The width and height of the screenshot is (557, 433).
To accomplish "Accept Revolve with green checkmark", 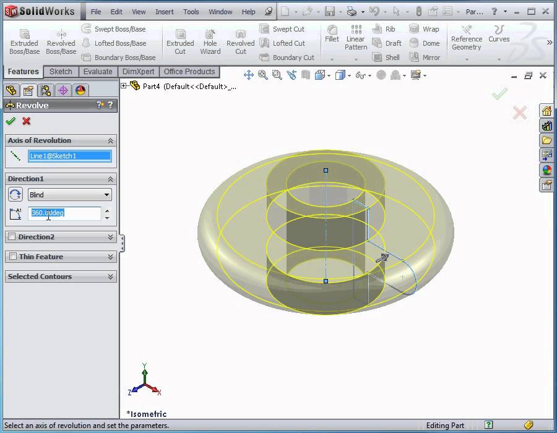I will [11, 121].
